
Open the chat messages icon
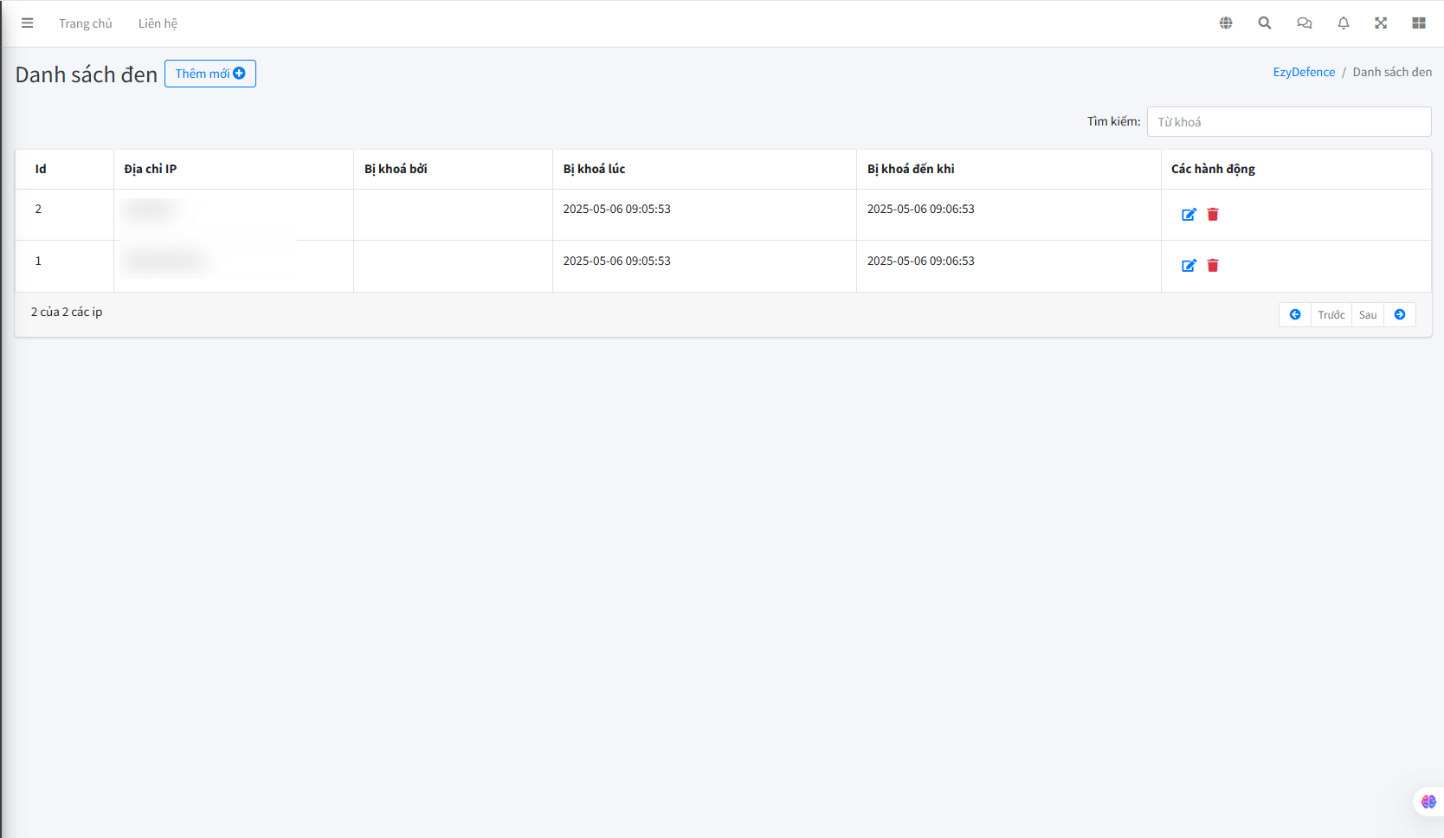tap(1305, 23)
